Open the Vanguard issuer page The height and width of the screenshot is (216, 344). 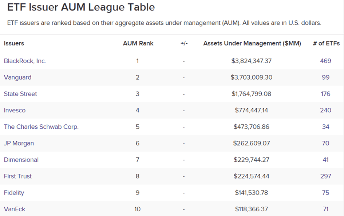[17, 77]
